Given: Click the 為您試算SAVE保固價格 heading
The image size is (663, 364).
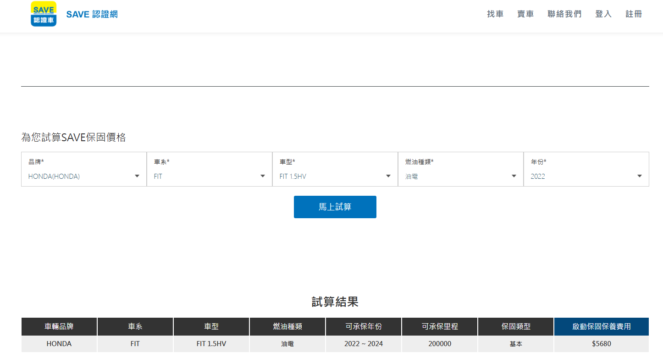Looking at the screenshot, I should (x=73, y=137).
